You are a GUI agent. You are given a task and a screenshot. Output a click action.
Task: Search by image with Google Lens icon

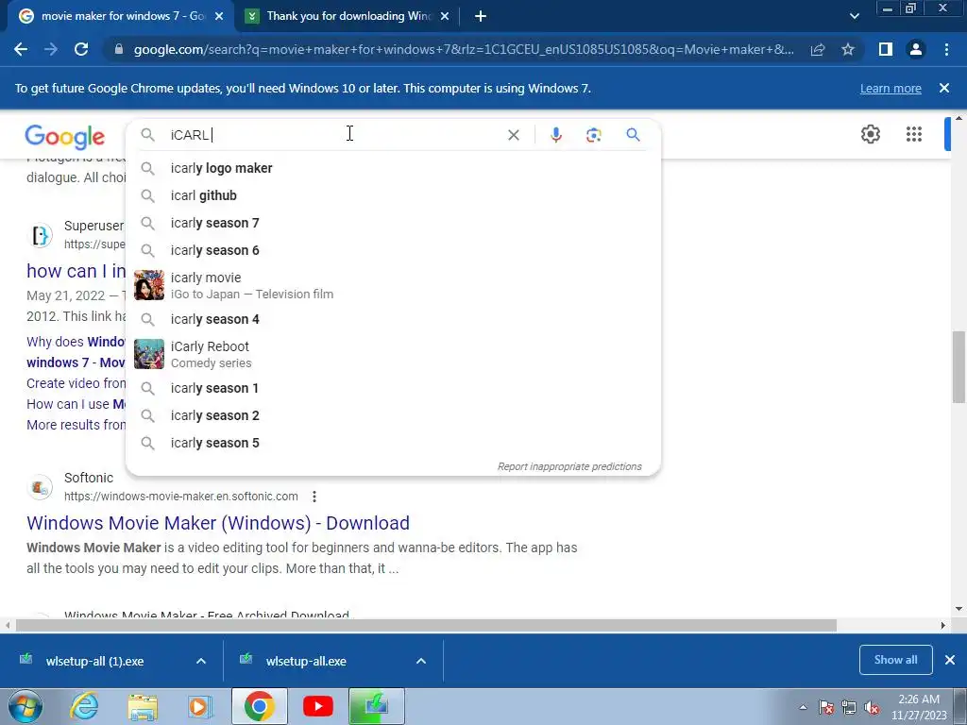pos(593,135)
